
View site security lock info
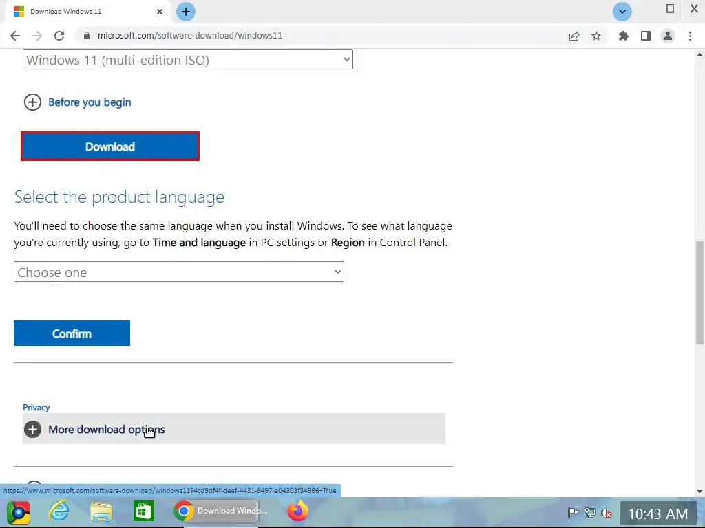pyautogui.click(x=87, y=36)
